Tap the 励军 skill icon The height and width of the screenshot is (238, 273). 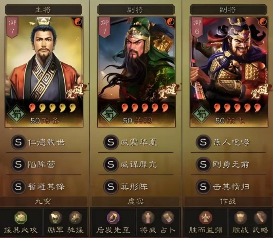coord(55,217)
